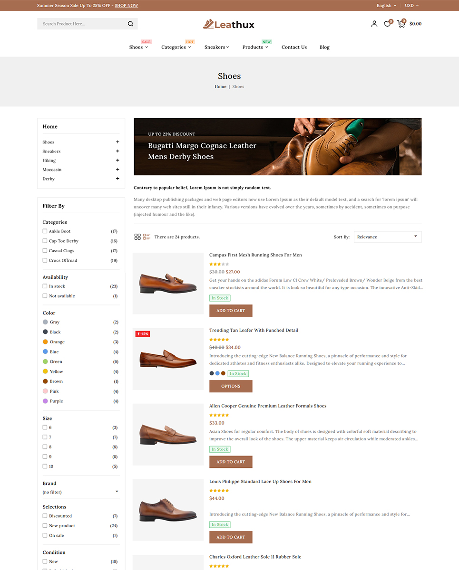This screenshot has width=459, height=570.
Task: Check the Ankle Boot category filter
Action: coord(45,231)
